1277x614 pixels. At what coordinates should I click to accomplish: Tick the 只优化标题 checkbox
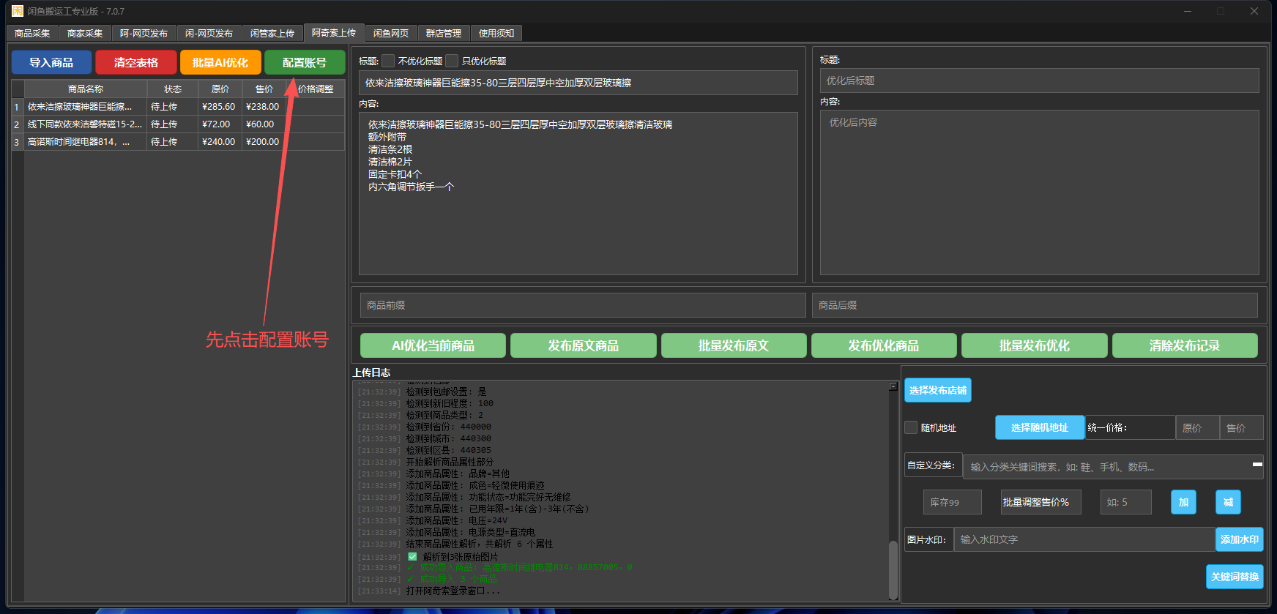tap(453, 61)
